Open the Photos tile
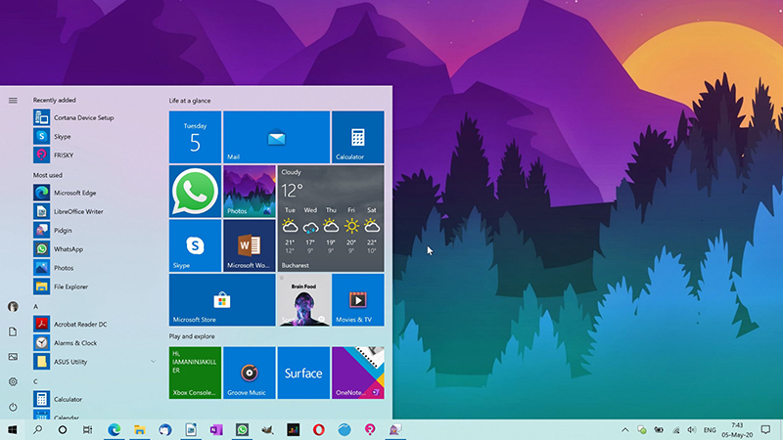Viewport: 783px width, 440px height. click(x=250, y=192)
